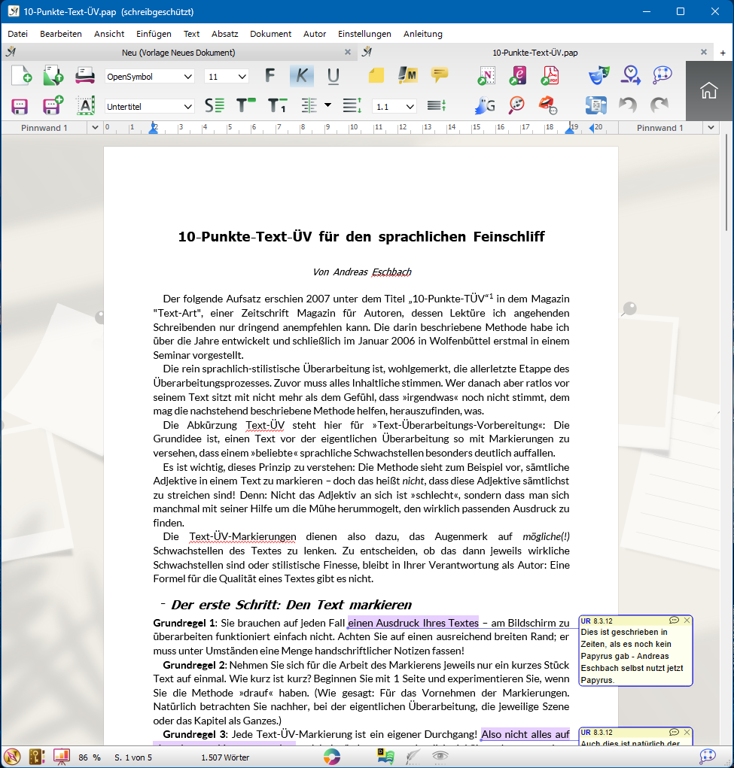
Task: Switch to the 10-Punkte-Text-ÜV.pap tab
Action: coord(535,53)
